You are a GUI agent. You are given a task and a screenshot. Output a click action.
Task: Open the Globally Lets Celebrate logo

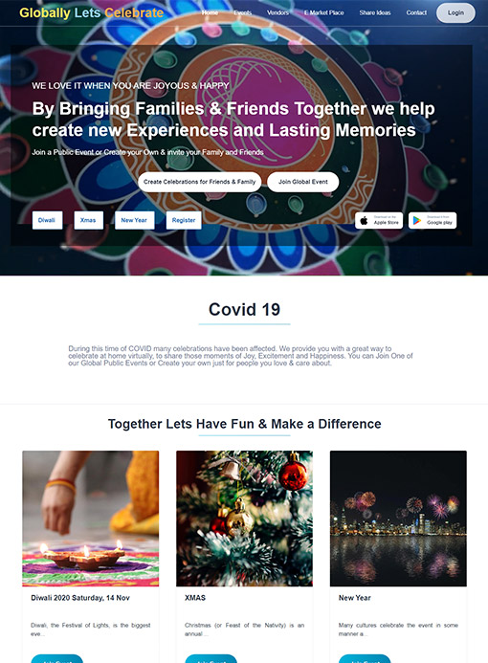(91, 12)
